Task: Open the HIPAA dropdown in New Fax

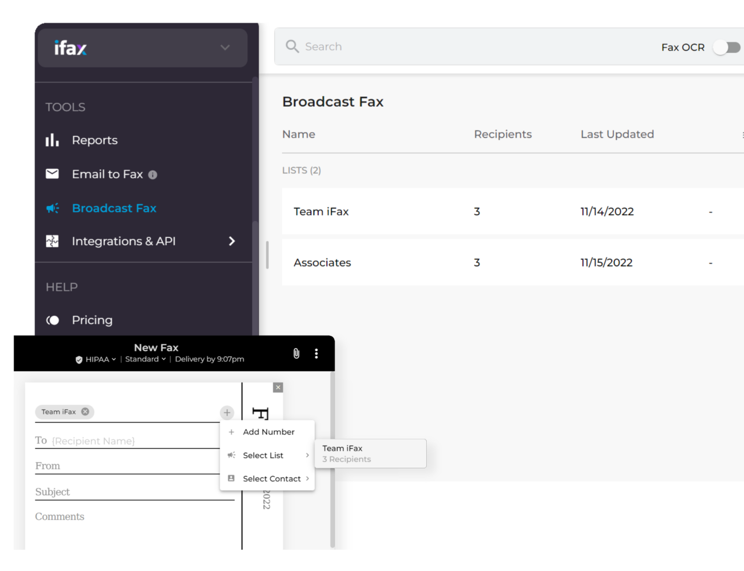Action: [99, 359]
